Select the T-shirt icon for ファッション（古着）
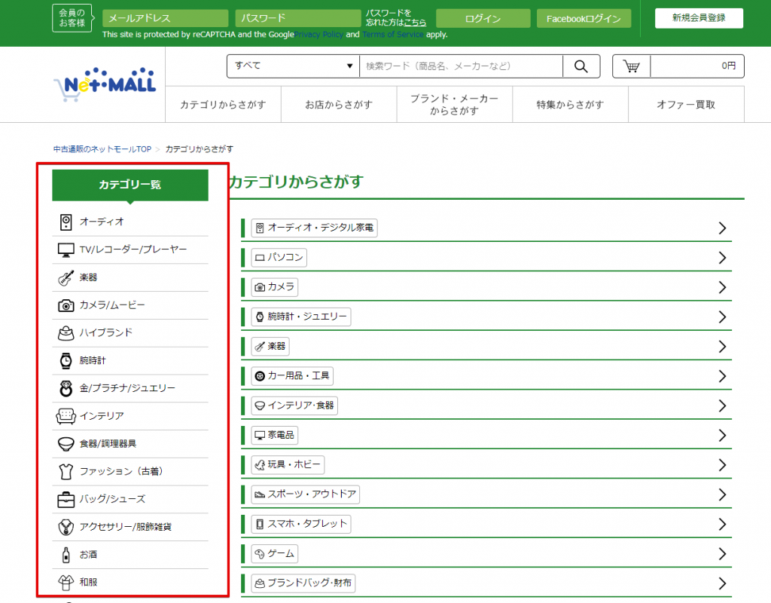 (66, 472)
